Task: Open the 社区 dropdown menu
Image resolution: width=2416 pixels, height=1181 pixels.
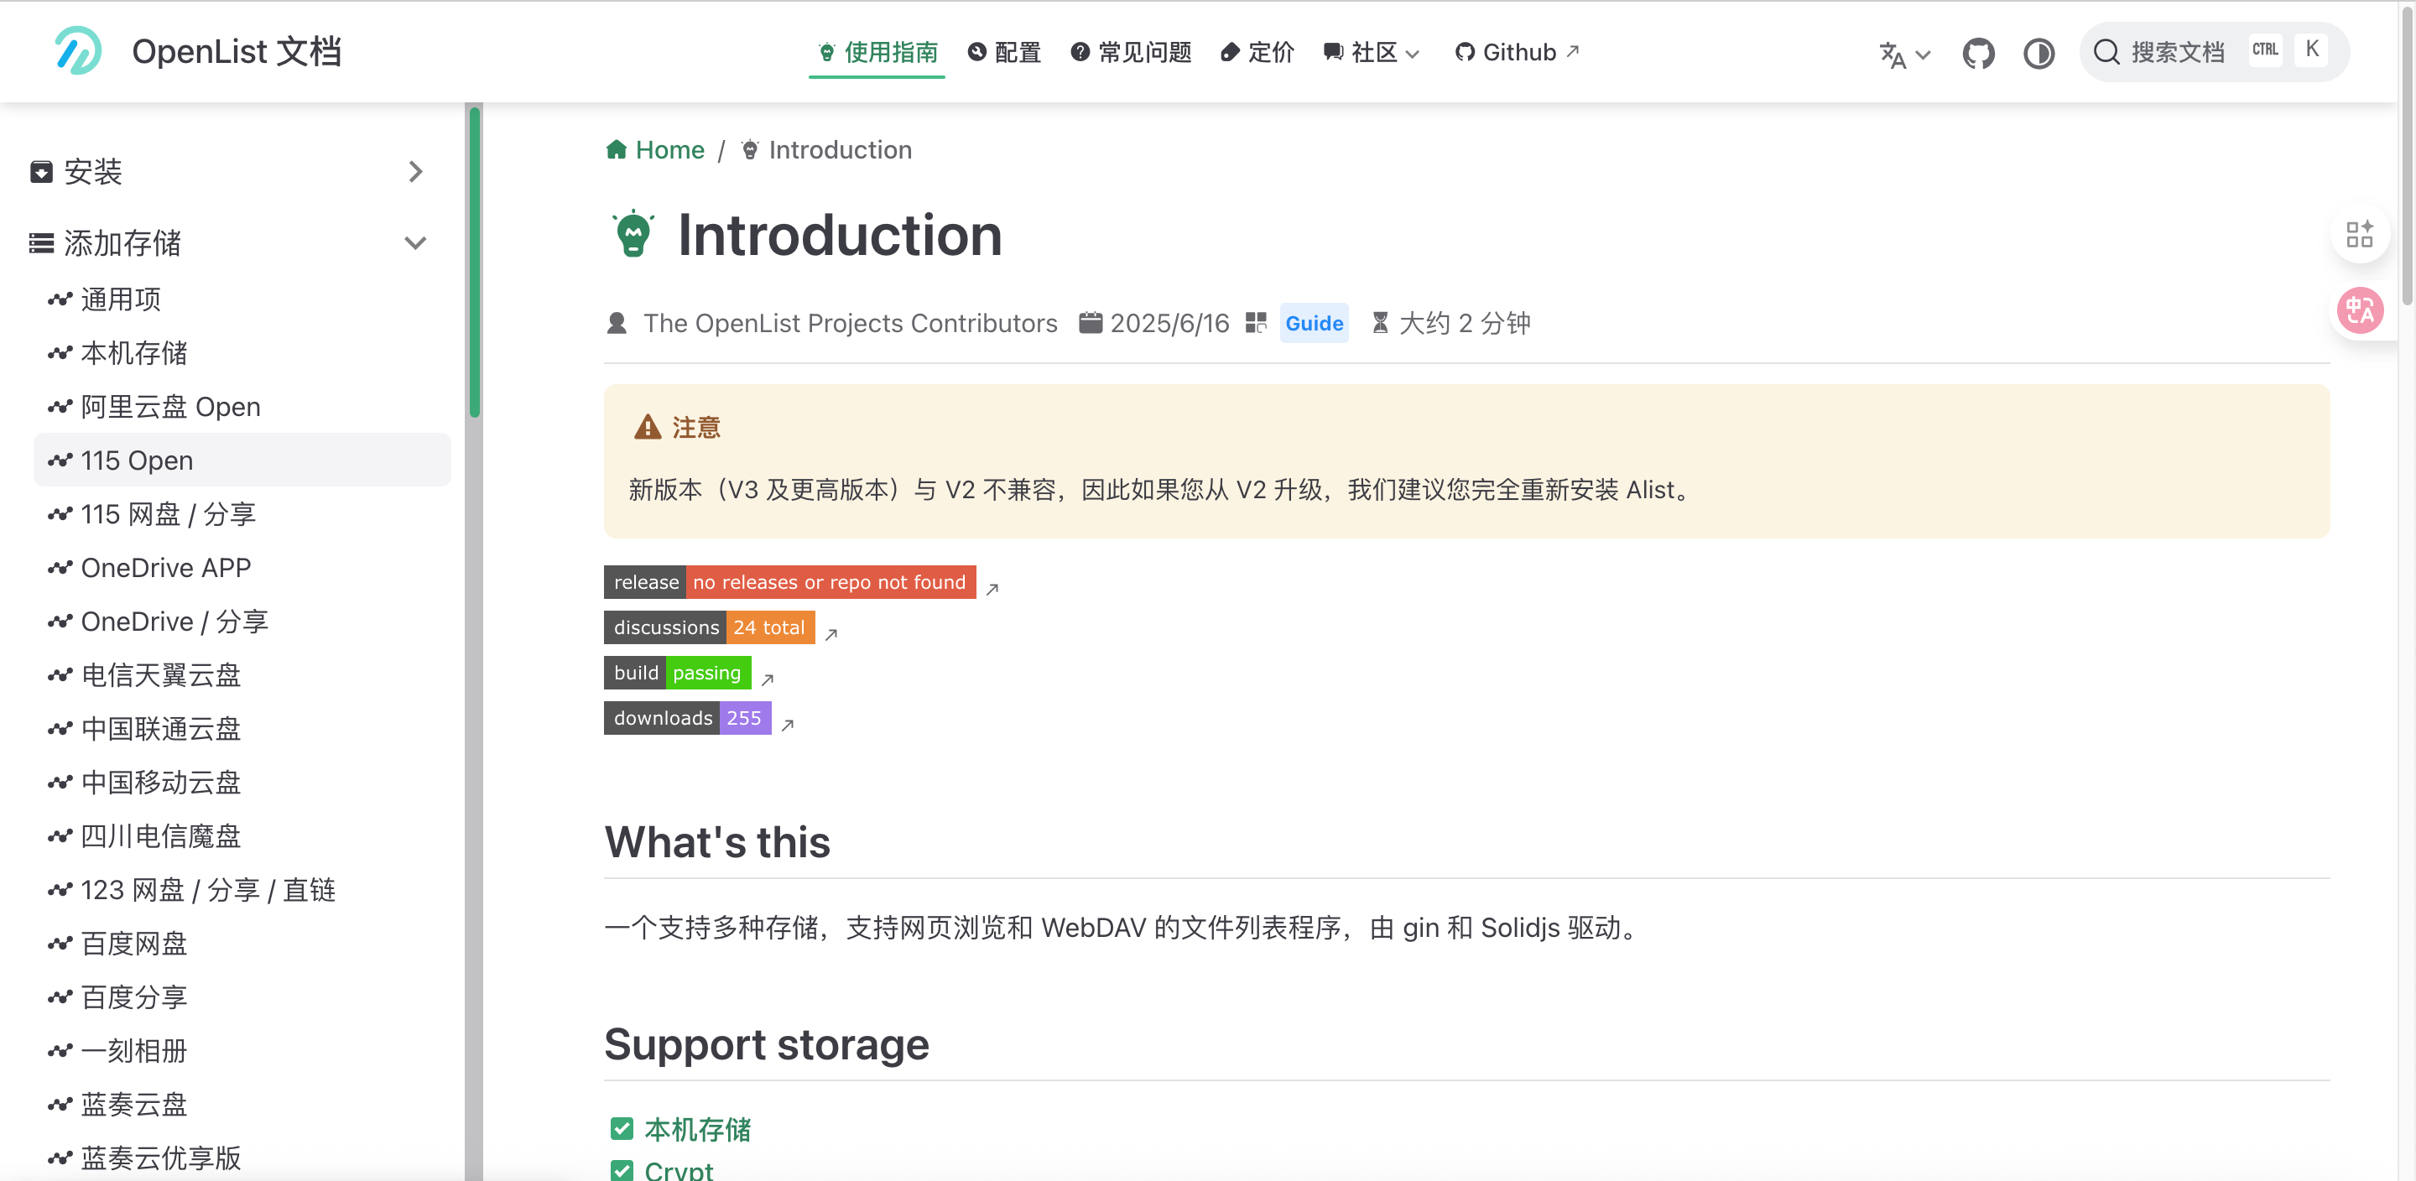Action: coord(1372,53)
